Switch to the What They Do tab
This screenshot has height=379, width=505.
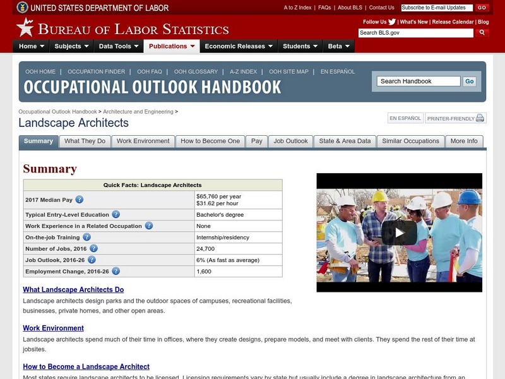[x=85, y=141]
